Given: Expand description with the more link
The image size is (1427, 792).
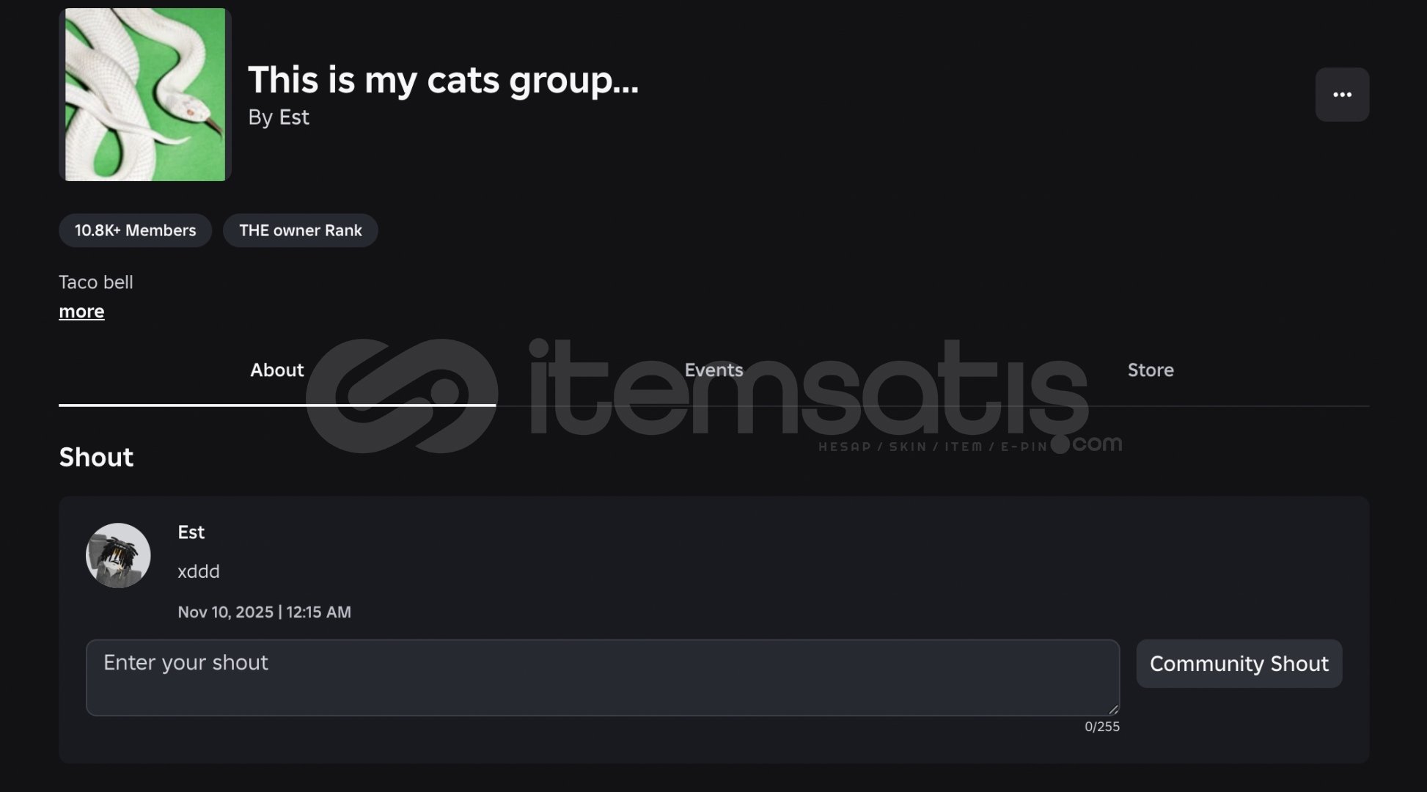Looking at the screenshot, I should pyautogui.click(x=81, y=312).
